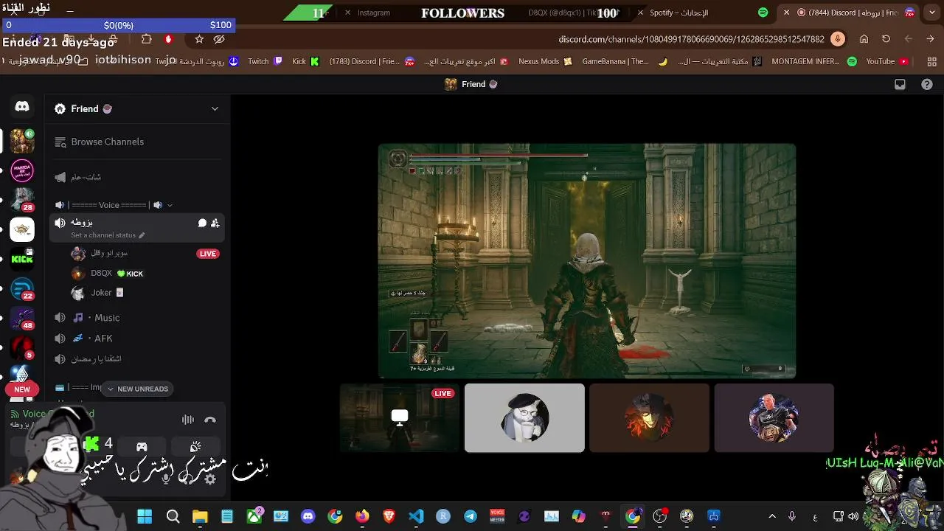Click the live game stream video

587,261
